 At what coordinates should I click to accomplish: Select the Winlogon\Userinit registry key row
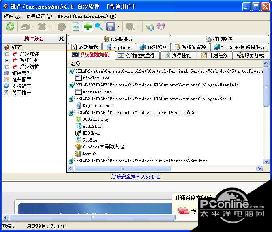click(157, 85)
